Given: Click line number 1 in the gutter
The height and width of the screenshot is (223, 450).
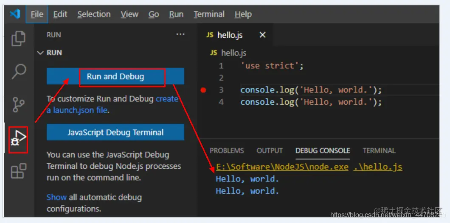Looking at the screenshot, I should (x=221, y=66).
